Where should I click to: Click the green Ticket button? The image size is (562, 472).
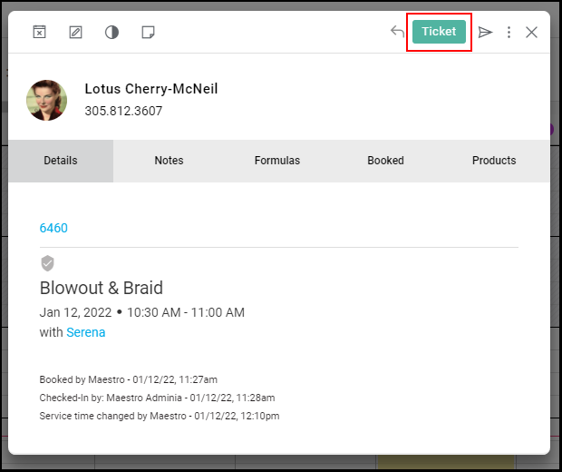click(x=439, y=32)
